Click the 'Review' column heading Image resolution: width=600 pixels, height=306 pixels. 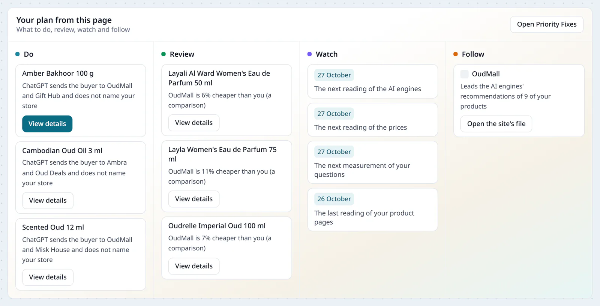coord(182,54)
